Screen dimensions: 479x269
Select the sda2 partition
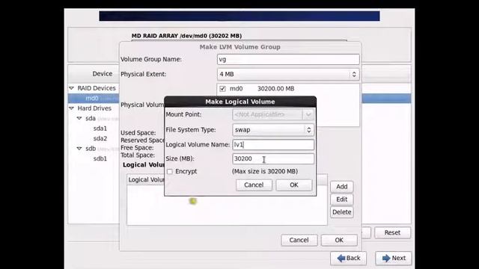(100, 138)
